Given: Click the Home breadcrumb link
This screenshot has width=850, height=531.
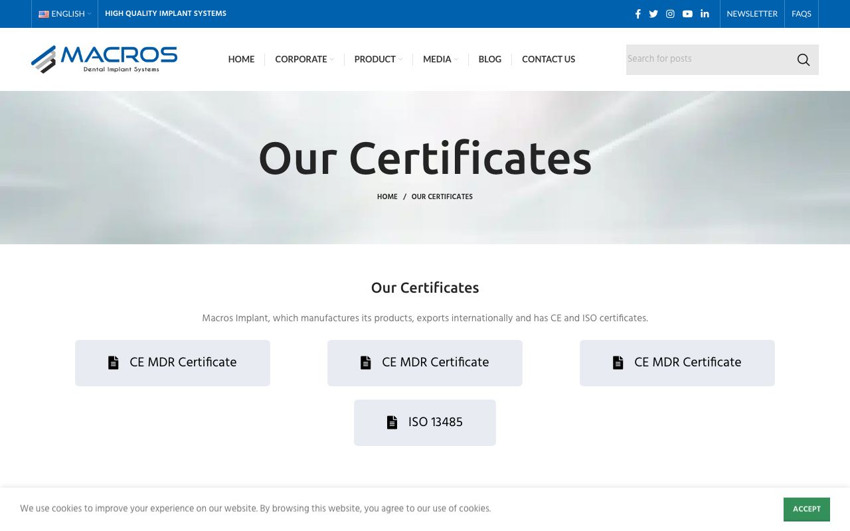Looking at the screenshot, I should click(387, 197).
